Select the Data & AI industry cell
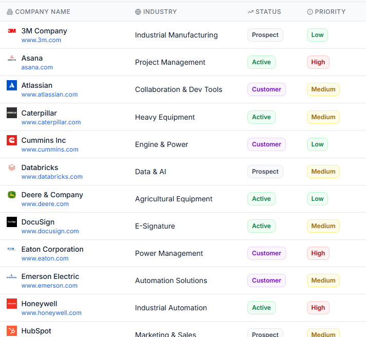This screenshot has height=337, width=366. (150, 172)
